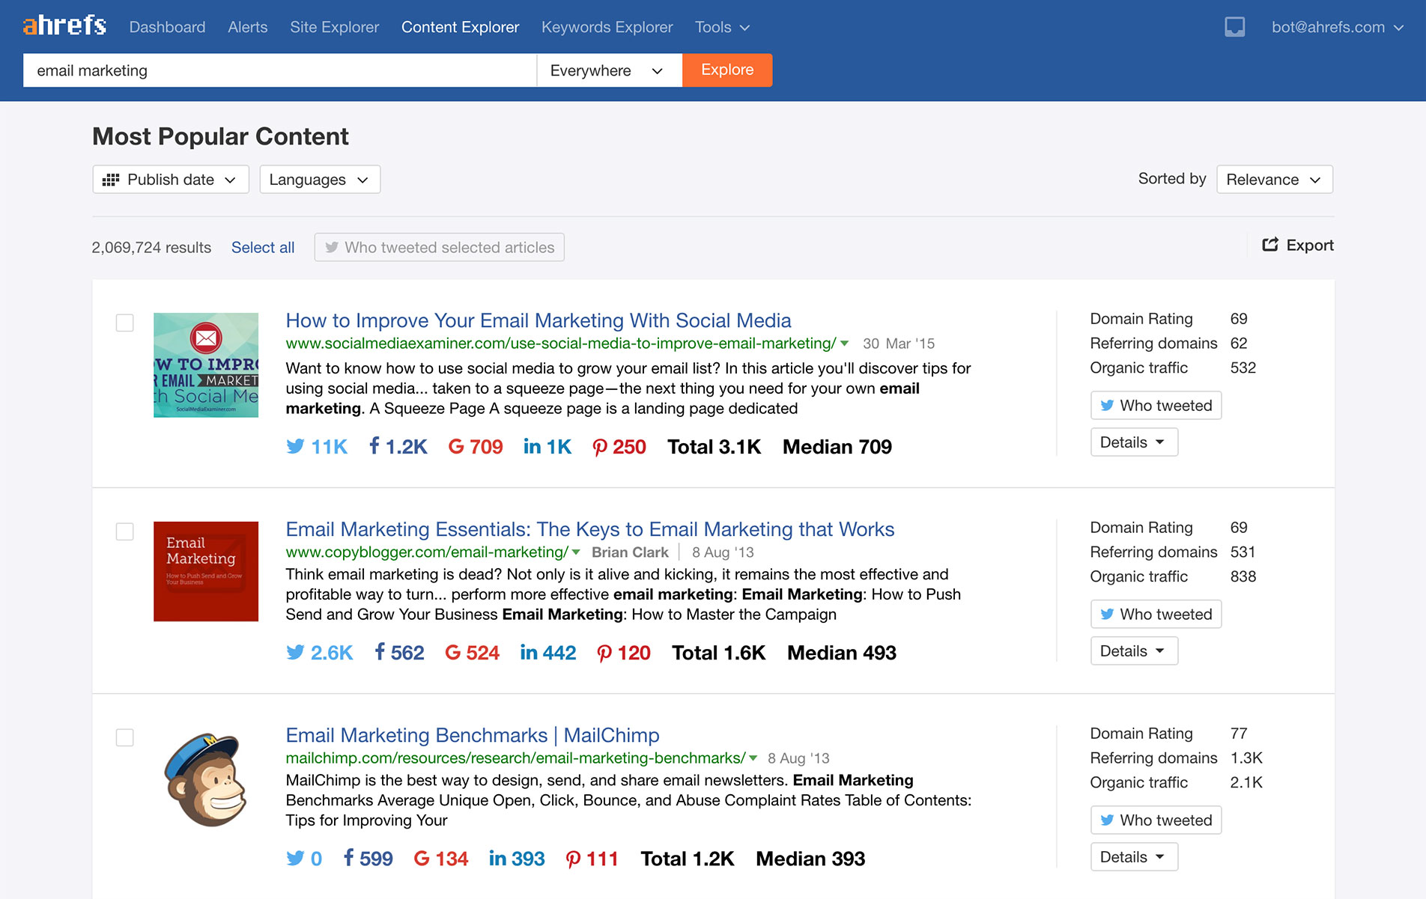
Task: Click the orange Explore button
Action: [727, 70]
